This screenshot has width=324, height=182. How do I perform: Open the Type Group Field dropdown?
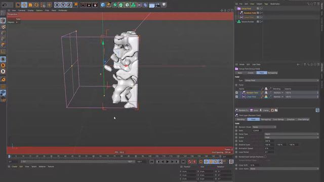[281, 80]
